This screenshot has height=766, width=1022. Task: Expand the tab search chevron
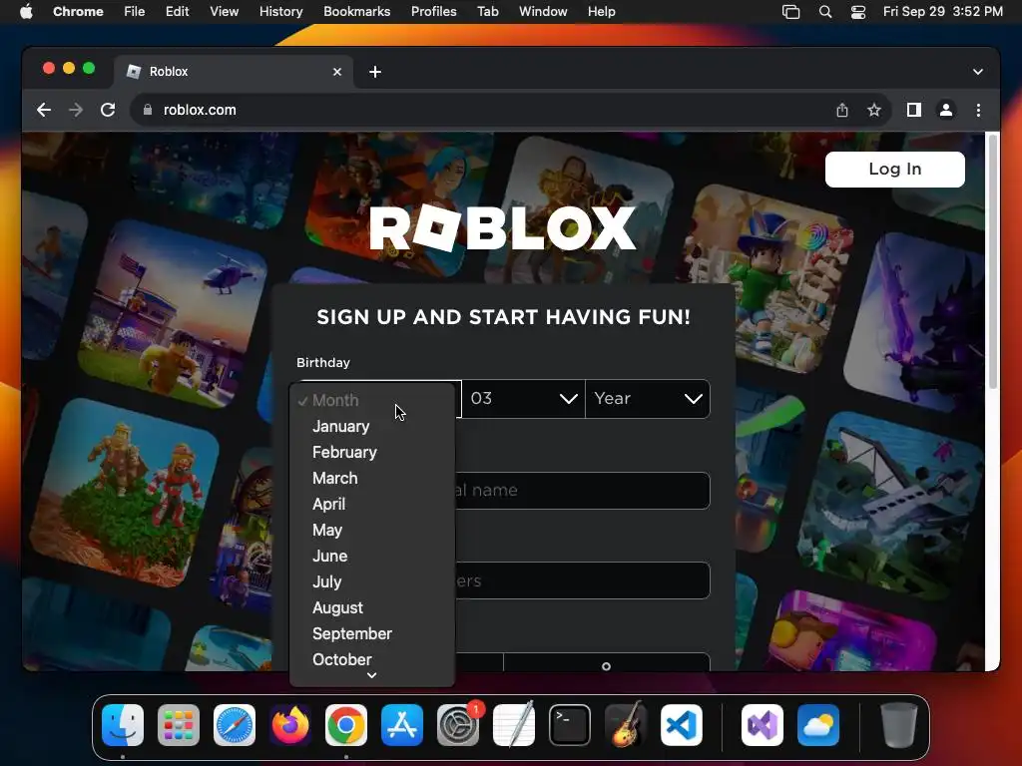(x=978, y=72)
